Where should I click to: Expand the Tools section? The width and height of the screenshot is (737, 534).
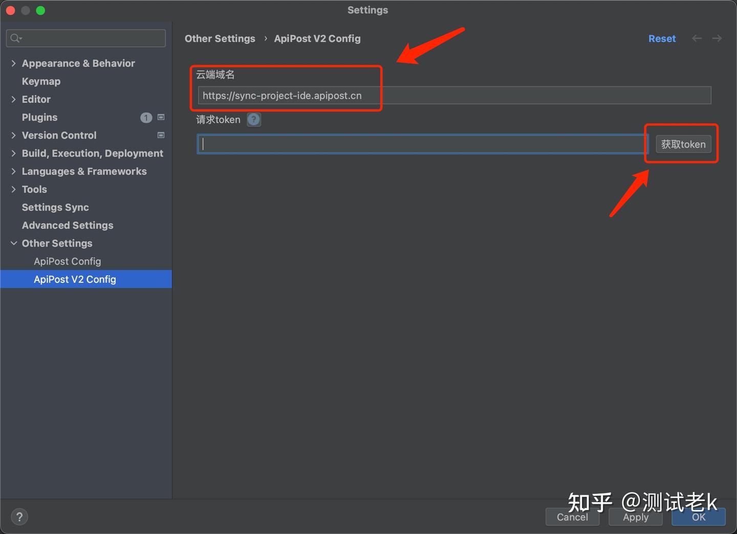pos(13,189)
